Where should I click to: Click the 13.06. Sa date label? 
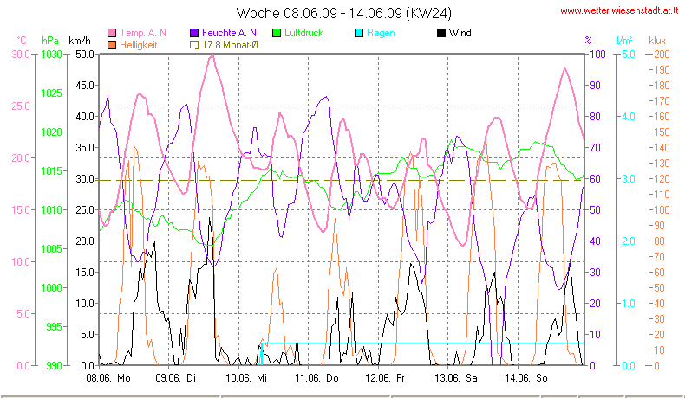click(455, 378)
